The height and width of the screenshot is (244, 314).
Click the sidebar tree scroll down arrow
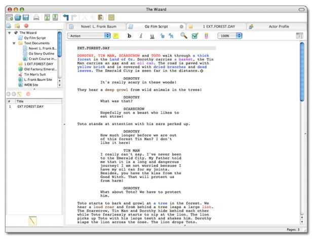(59, 85)
